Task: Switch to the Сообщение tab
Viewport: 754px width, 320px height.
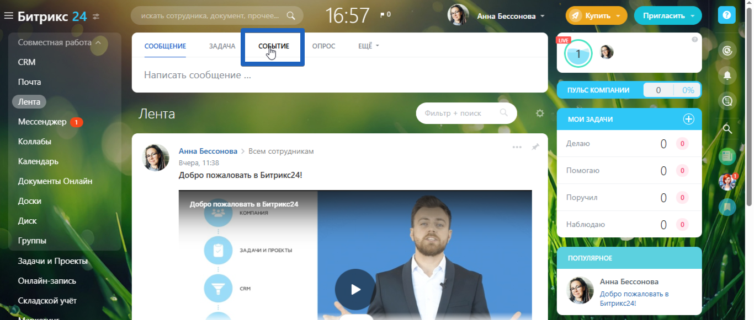Action: click(x=165, y=46)
